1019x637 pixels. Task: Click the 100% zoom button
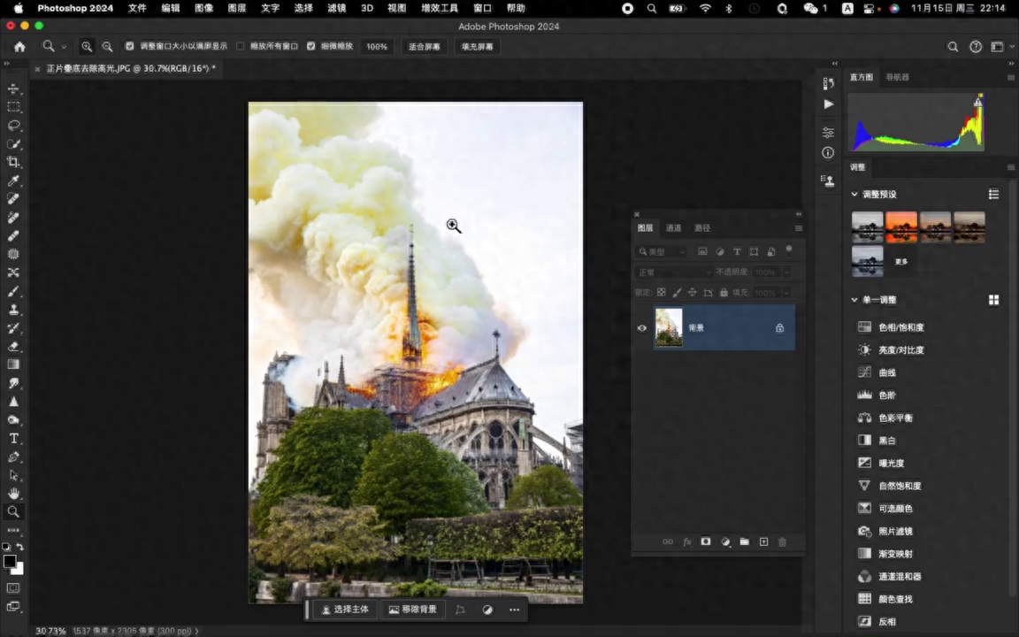(376, 46)
